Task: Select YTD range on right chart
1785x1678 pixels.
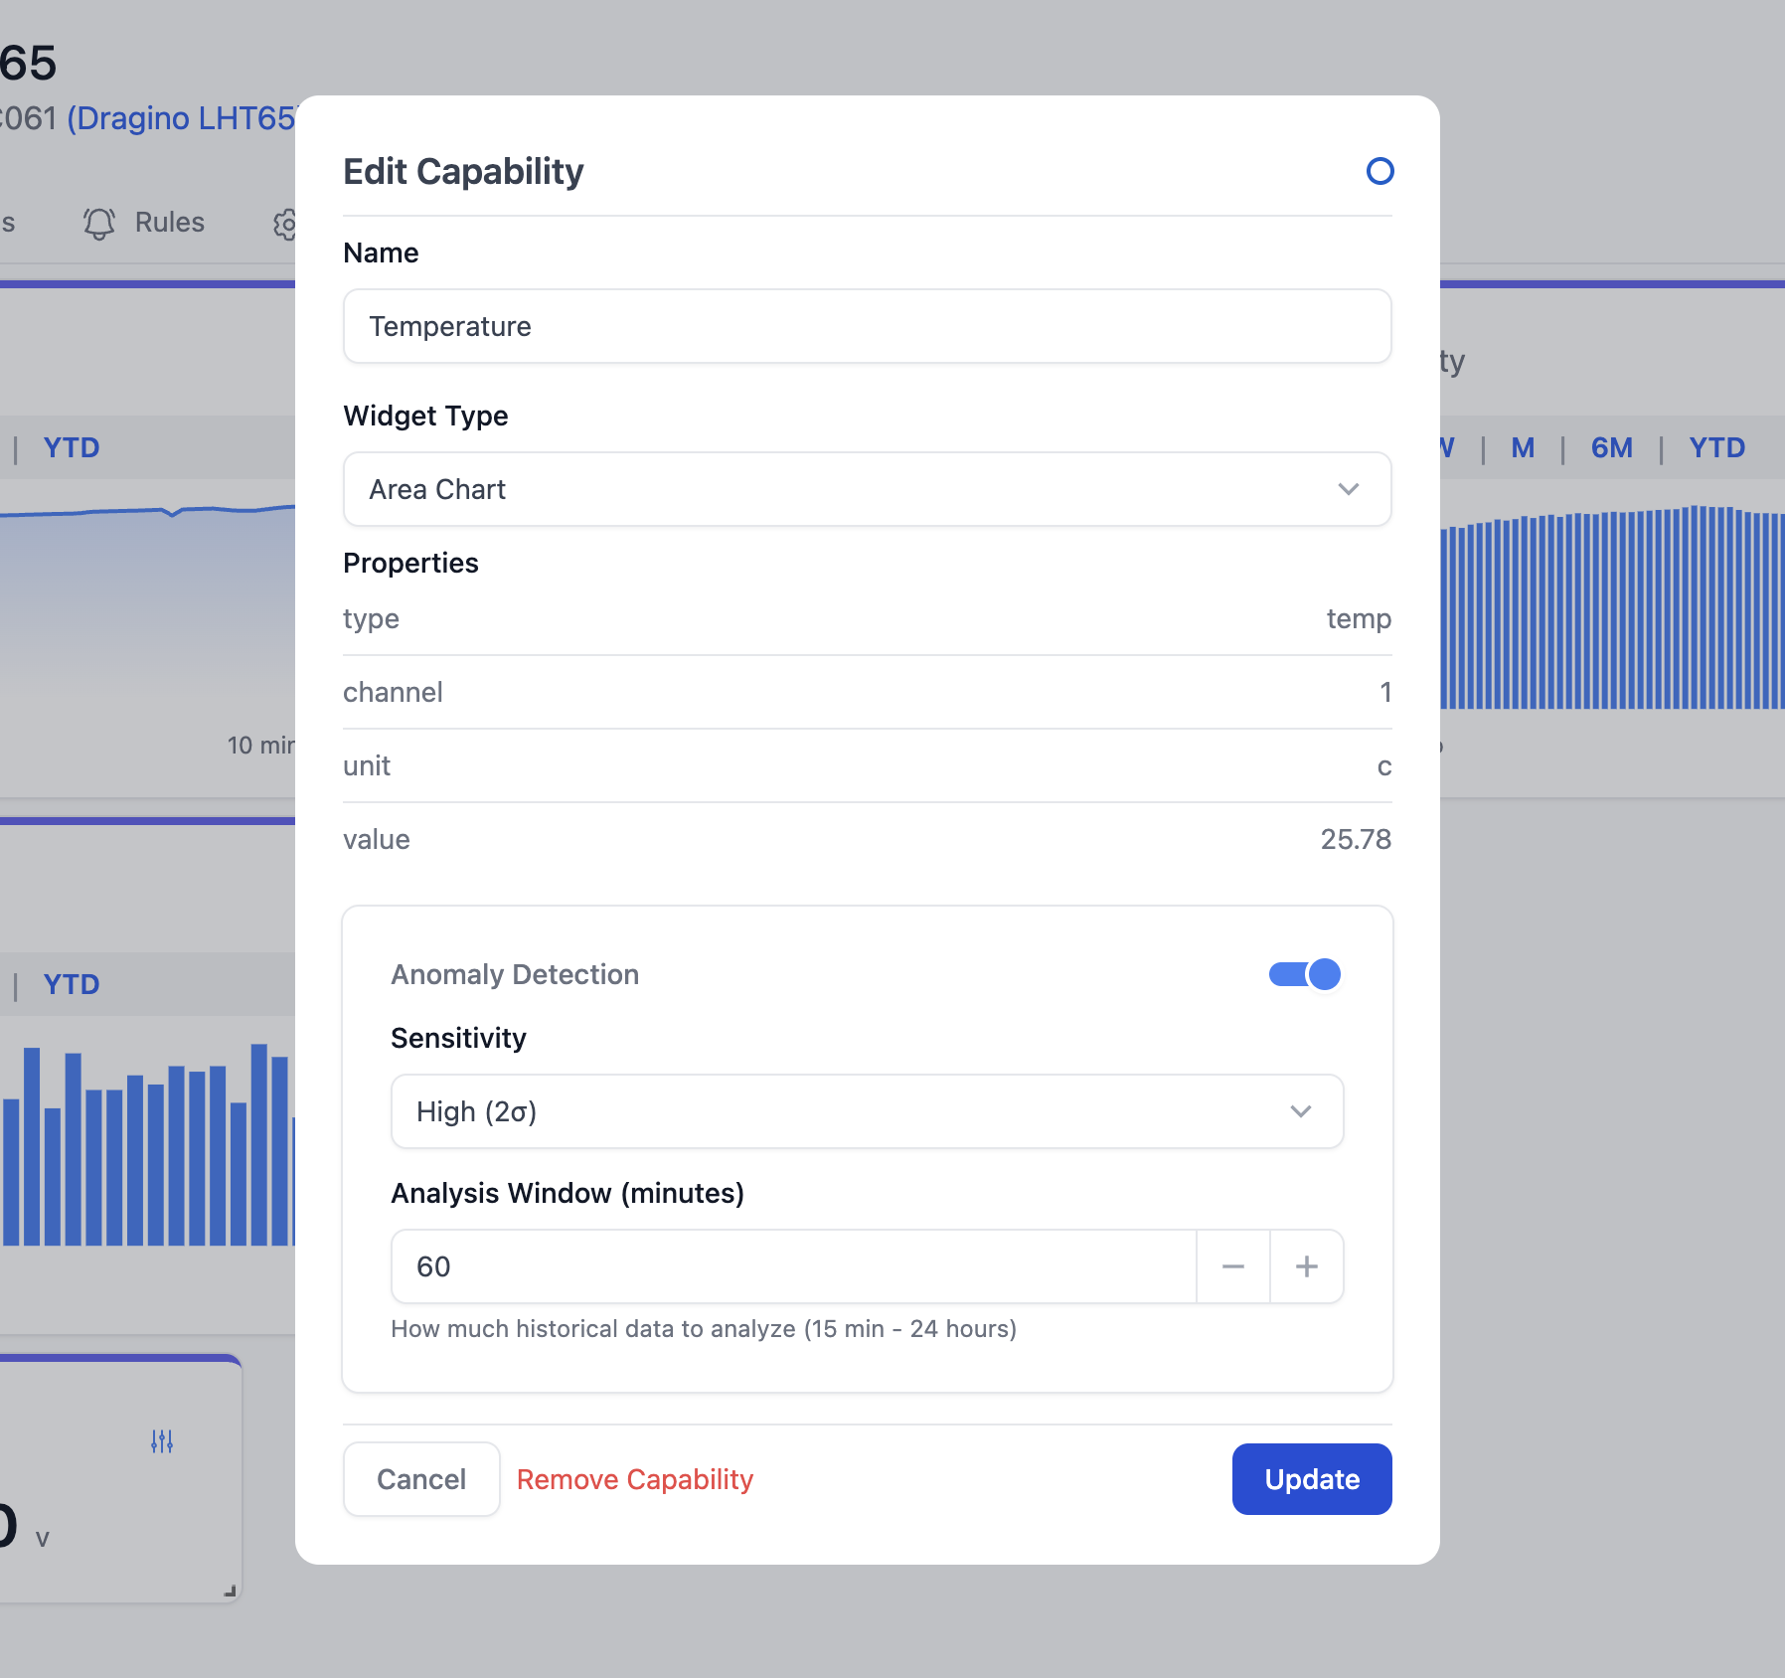Action: click(1716, 447)
